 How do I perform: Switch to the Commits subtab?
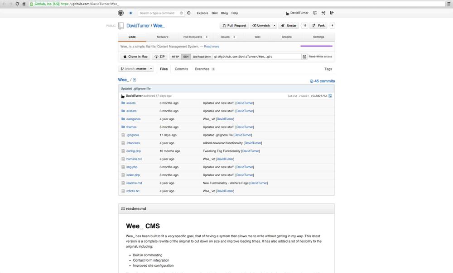tap(182, 69)
